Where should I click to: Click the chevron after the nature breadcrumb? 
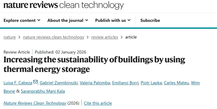[x=20, y=37]
